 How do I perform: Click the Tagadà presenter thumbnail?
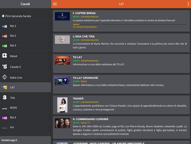point(62,105)
